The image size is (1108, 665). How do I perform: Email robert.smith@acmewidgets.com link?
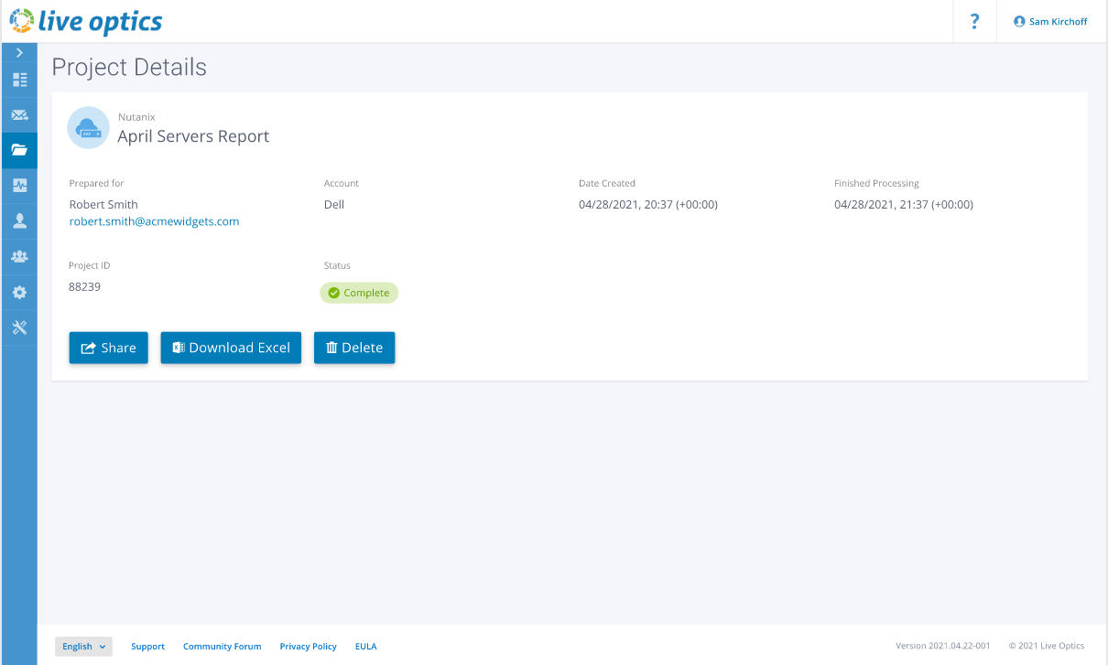coord(155,221)
